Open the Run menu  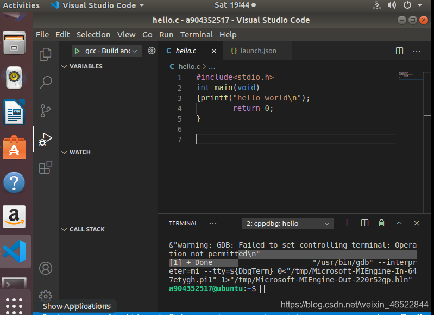(x=166, y=35)
